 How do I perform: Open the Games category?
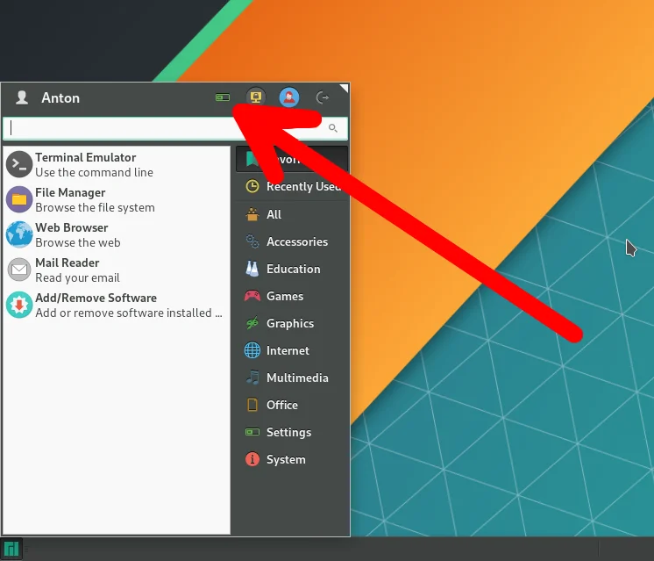292,296
